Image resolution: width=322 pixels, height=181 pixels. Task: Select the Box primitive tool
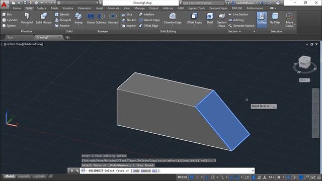[x=7, y=15]
